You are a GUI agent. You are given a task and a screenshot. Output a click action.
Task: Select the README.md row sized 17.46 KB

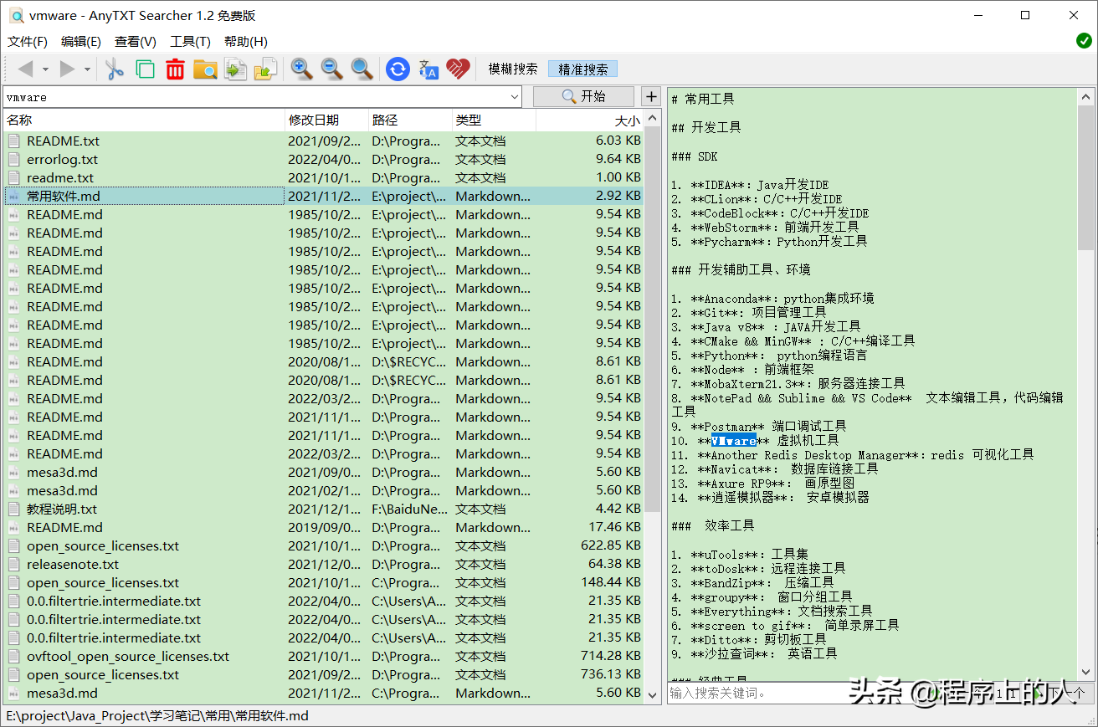tap(325, 527)
